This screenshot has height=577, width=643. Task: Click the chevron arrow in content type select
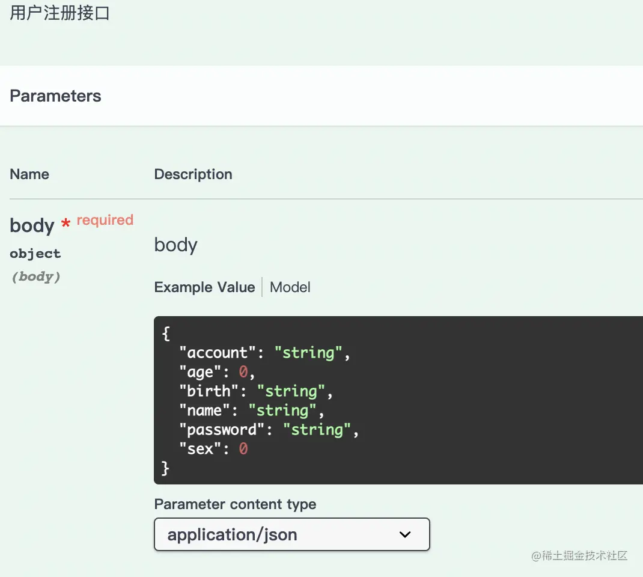[405, 534]
